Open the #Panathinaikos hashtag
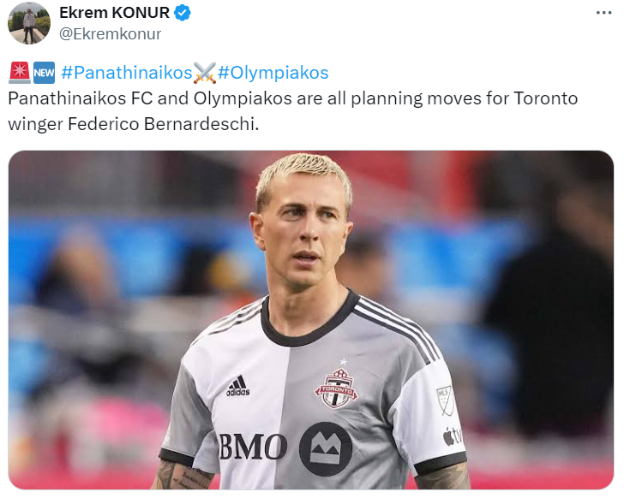This screenshot has width=624, height=498. [127, 73]
